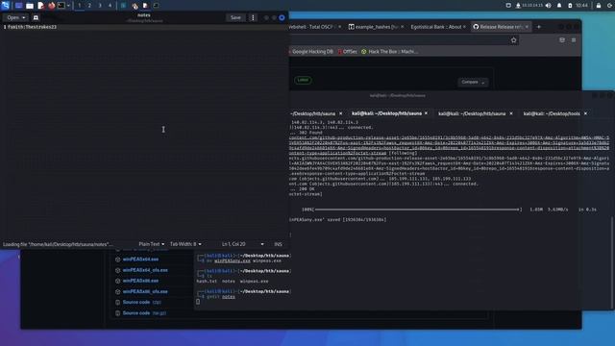
Task: Open the Hack The Box bookmark
Action: coord(390,51)
